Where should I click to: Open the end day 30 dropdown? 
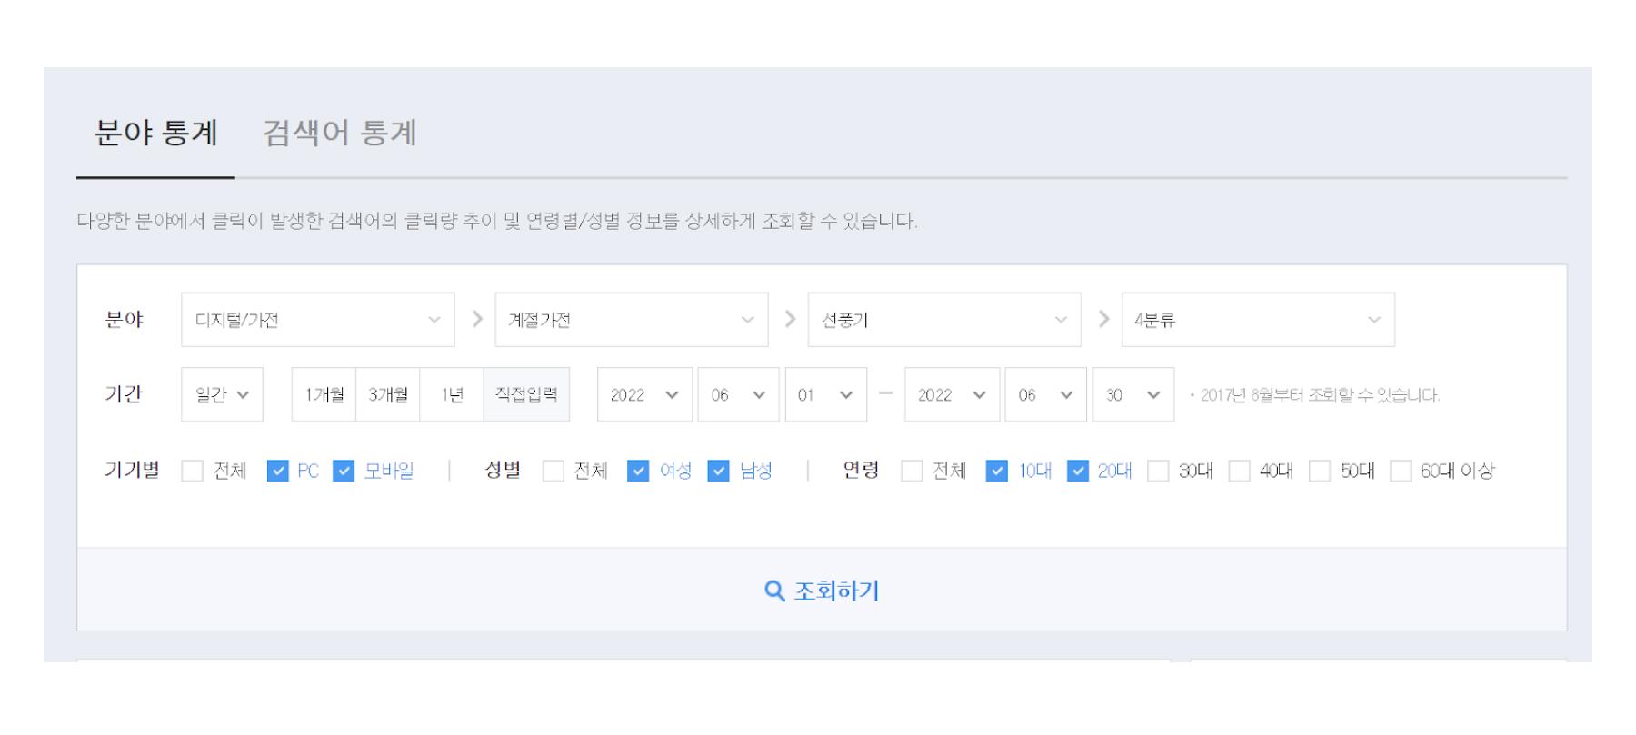point(1132,395)
